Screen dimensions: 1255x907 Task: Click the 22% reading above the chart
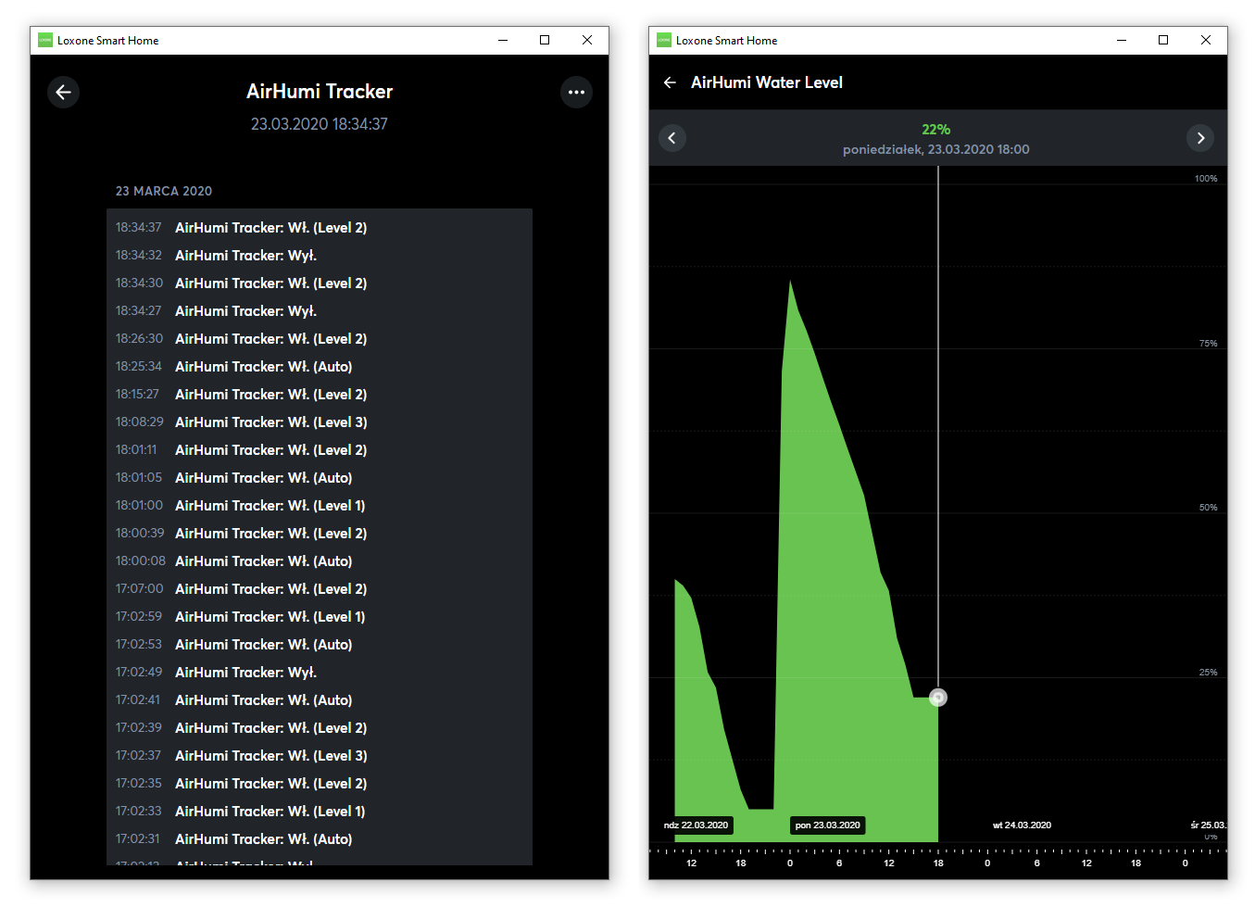click(x=936, y=130)
